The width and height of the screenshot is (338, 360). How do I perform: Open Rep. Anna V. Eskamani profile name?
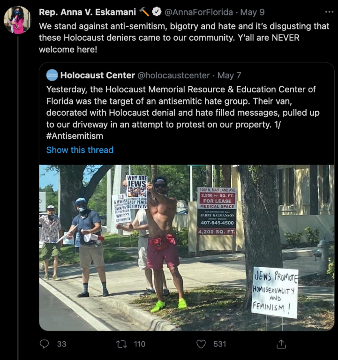coord(88,12)
